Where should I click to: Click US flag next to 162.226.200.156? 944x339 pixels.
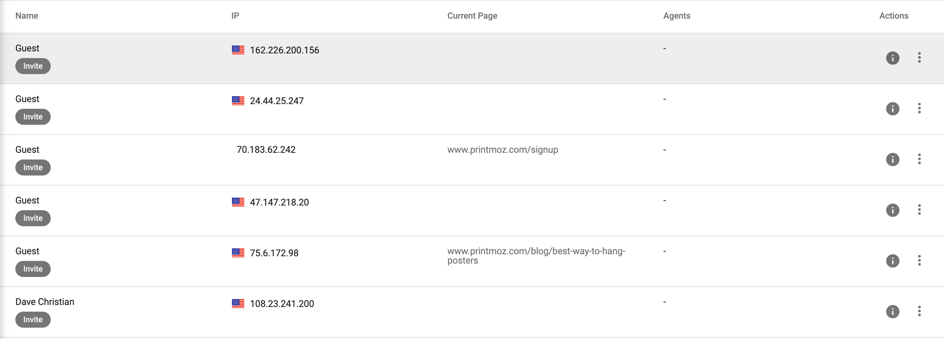tap(238, 50)
